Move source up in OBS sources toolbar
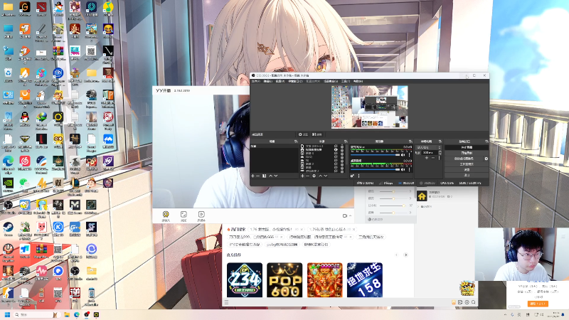569x320 pixels. point(321,176)
